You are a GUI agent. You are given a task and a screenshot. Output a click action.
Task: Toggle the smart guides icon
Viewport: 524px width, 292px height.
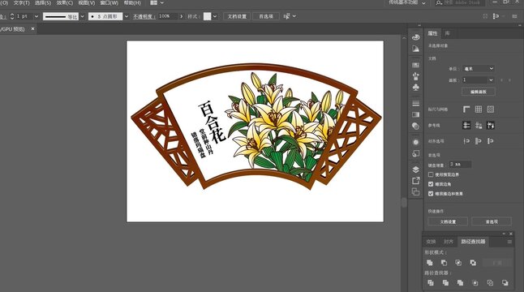pos(490,125)
